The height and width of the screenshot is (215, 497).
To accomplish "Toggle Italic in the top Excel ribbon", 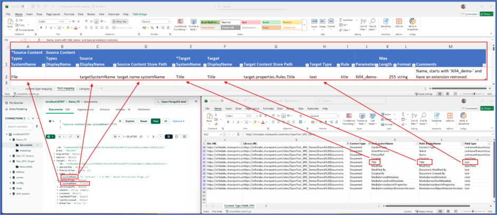I will tap(45, 27).
